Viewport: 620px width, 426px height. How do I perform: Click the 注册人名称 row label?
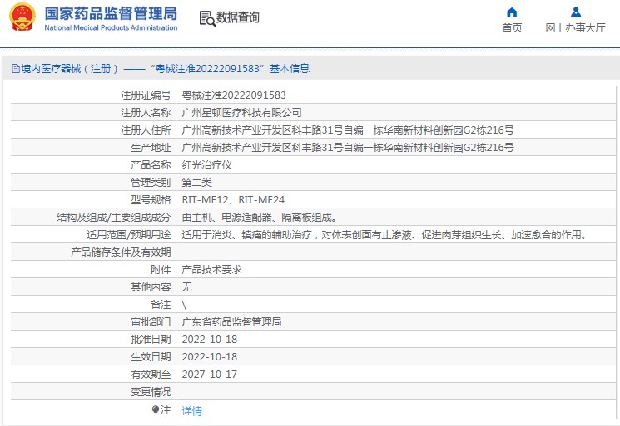[146, 113]
